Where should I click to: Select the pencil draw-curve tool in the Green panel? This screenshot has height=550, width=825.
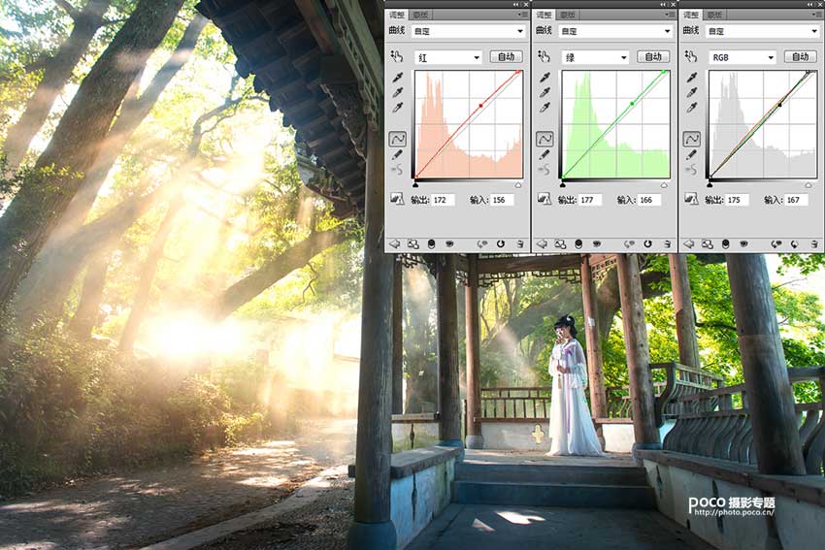544,154
